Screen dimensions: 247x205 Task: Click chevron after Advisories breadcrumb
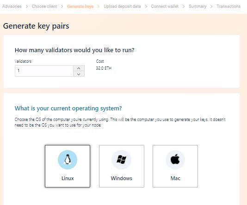pyautogui.click(x=27, y=6)
